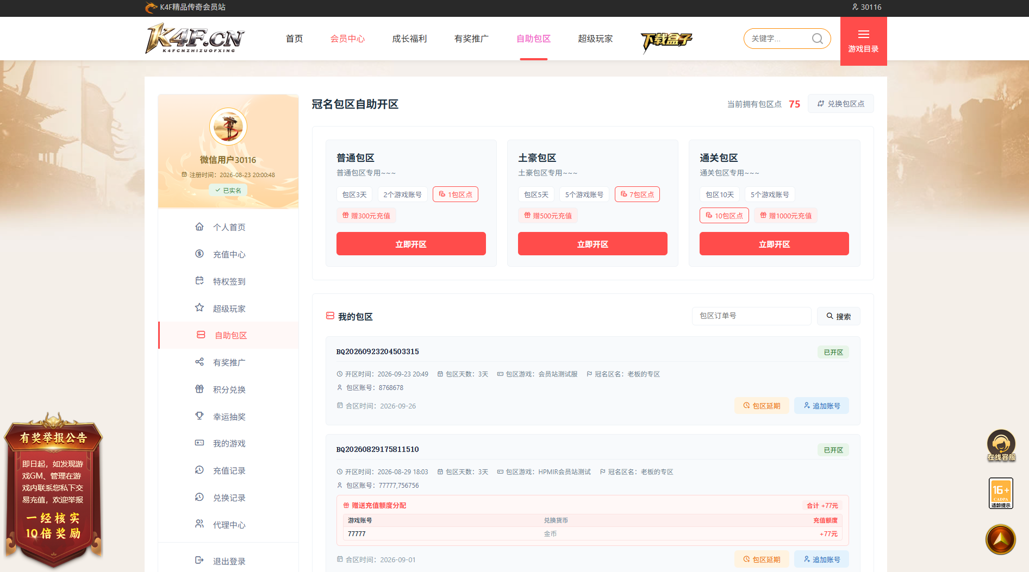Click 退出登录 to log out
1029x572 pixels.
228,561
